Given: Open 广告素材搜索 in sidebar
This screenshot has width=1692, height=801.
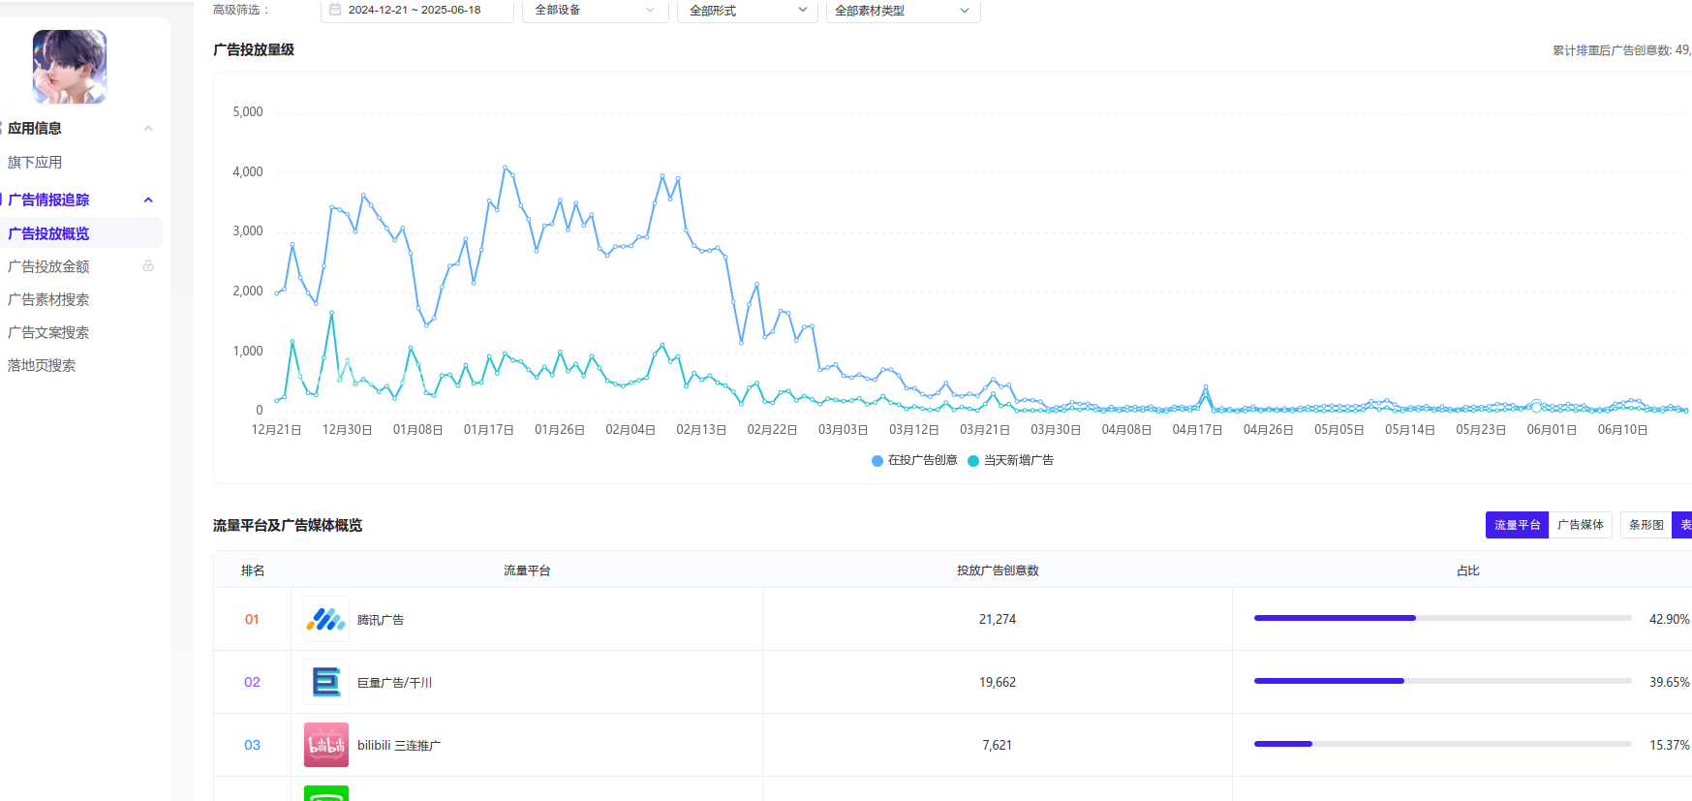Looking at the screenshot, I should pyautogui.click(x=48, y=299).
